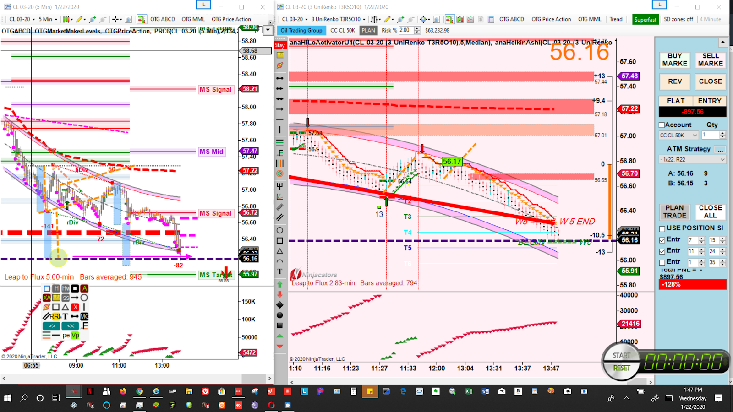Increase Risk % value with up stepper
The height and width of the screenshot is (412, 733).
(x=417, y=28)
